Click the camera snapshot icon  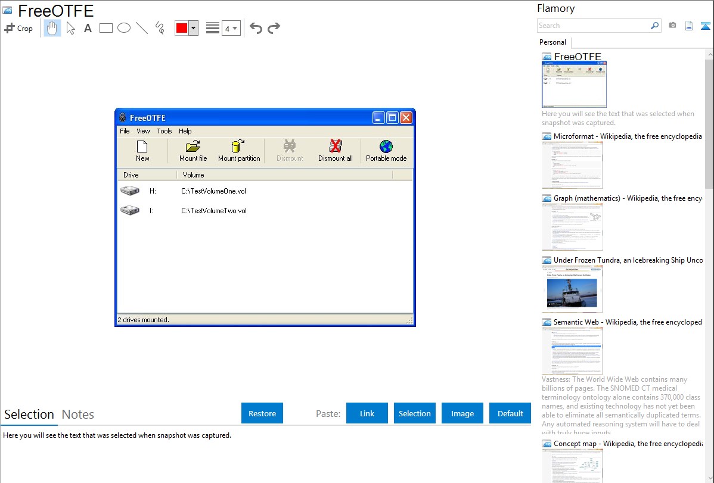point(672,26)
